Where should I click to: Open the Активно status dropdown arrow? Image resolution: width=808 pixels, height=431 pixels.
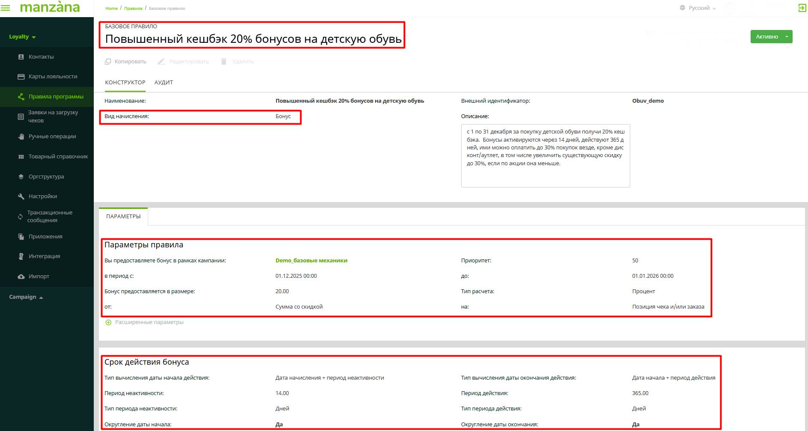(x=787, y=37)
